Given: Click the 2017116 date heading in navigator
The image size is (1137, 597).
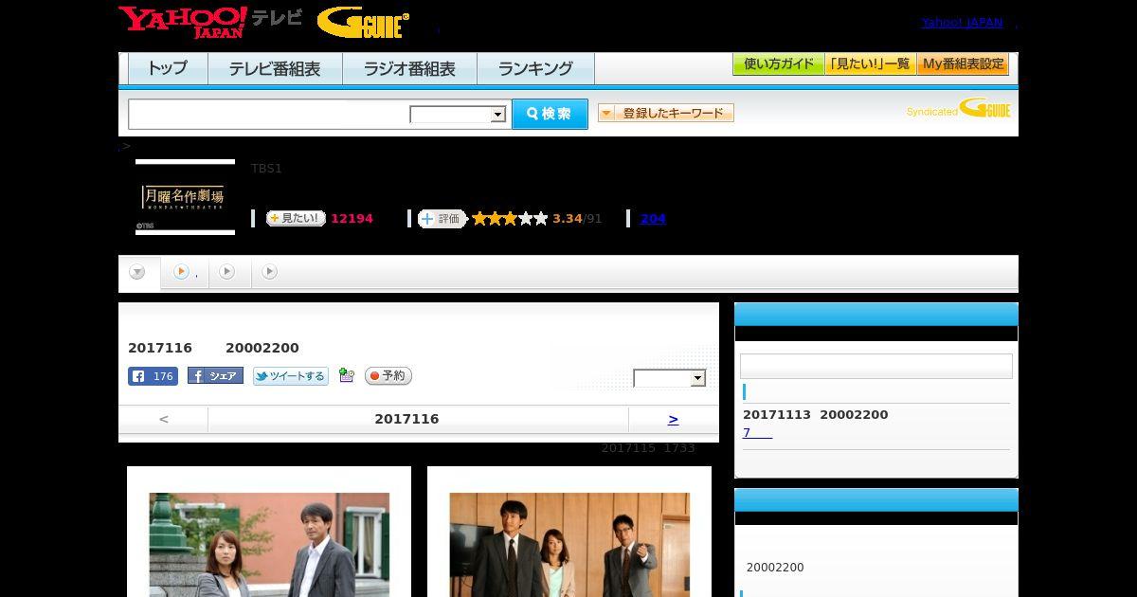Looking at the screenshot, I should tap(406, 419).
